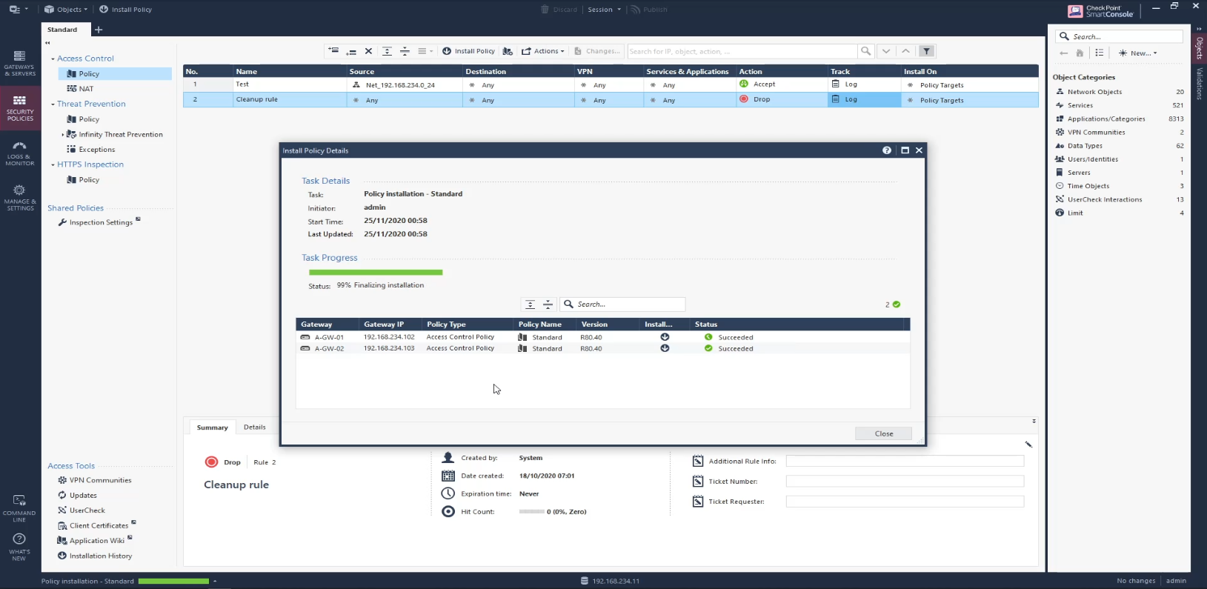Screen dimensions: 1207x589
Task: Toggle the rulebase filter funnel button
Action: tap(926, 51)
